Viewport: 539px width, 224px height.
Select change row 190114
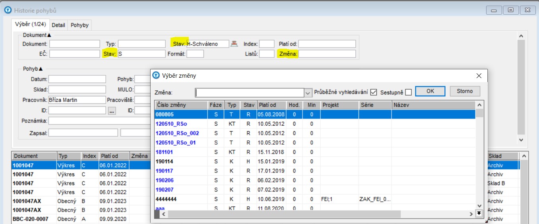[315, 161]
